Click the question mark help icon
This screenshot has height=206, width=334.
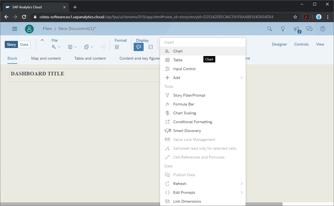(323, 29)
